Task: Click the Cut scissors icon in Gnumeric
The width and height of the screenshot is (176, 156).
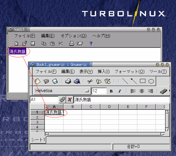Action: (90, 81)
